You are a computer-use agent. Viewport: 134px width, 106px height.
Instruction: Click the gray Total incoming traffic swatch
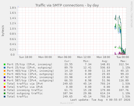(5, 90)
